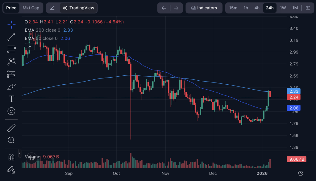
Task: Open chart settings via the gear icon
Action: [x=301, y=174]
